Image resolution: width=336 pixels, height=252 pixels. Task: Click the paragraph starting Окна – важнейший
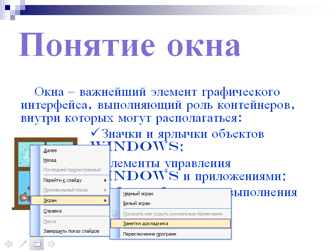pos(157,105)
